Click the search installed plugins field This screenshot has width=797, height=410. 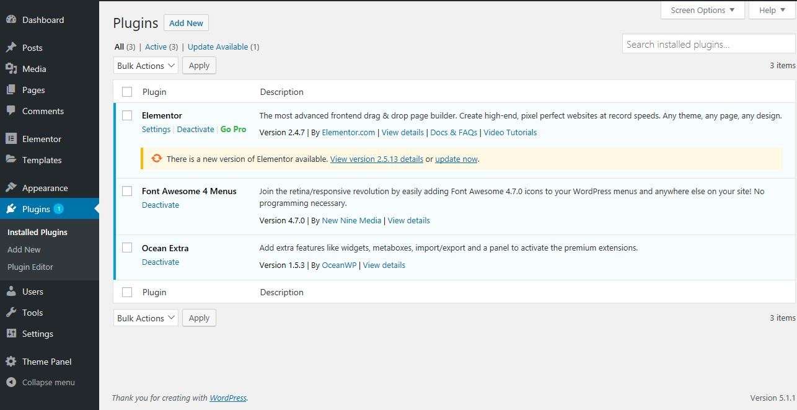tap(708, 43)
